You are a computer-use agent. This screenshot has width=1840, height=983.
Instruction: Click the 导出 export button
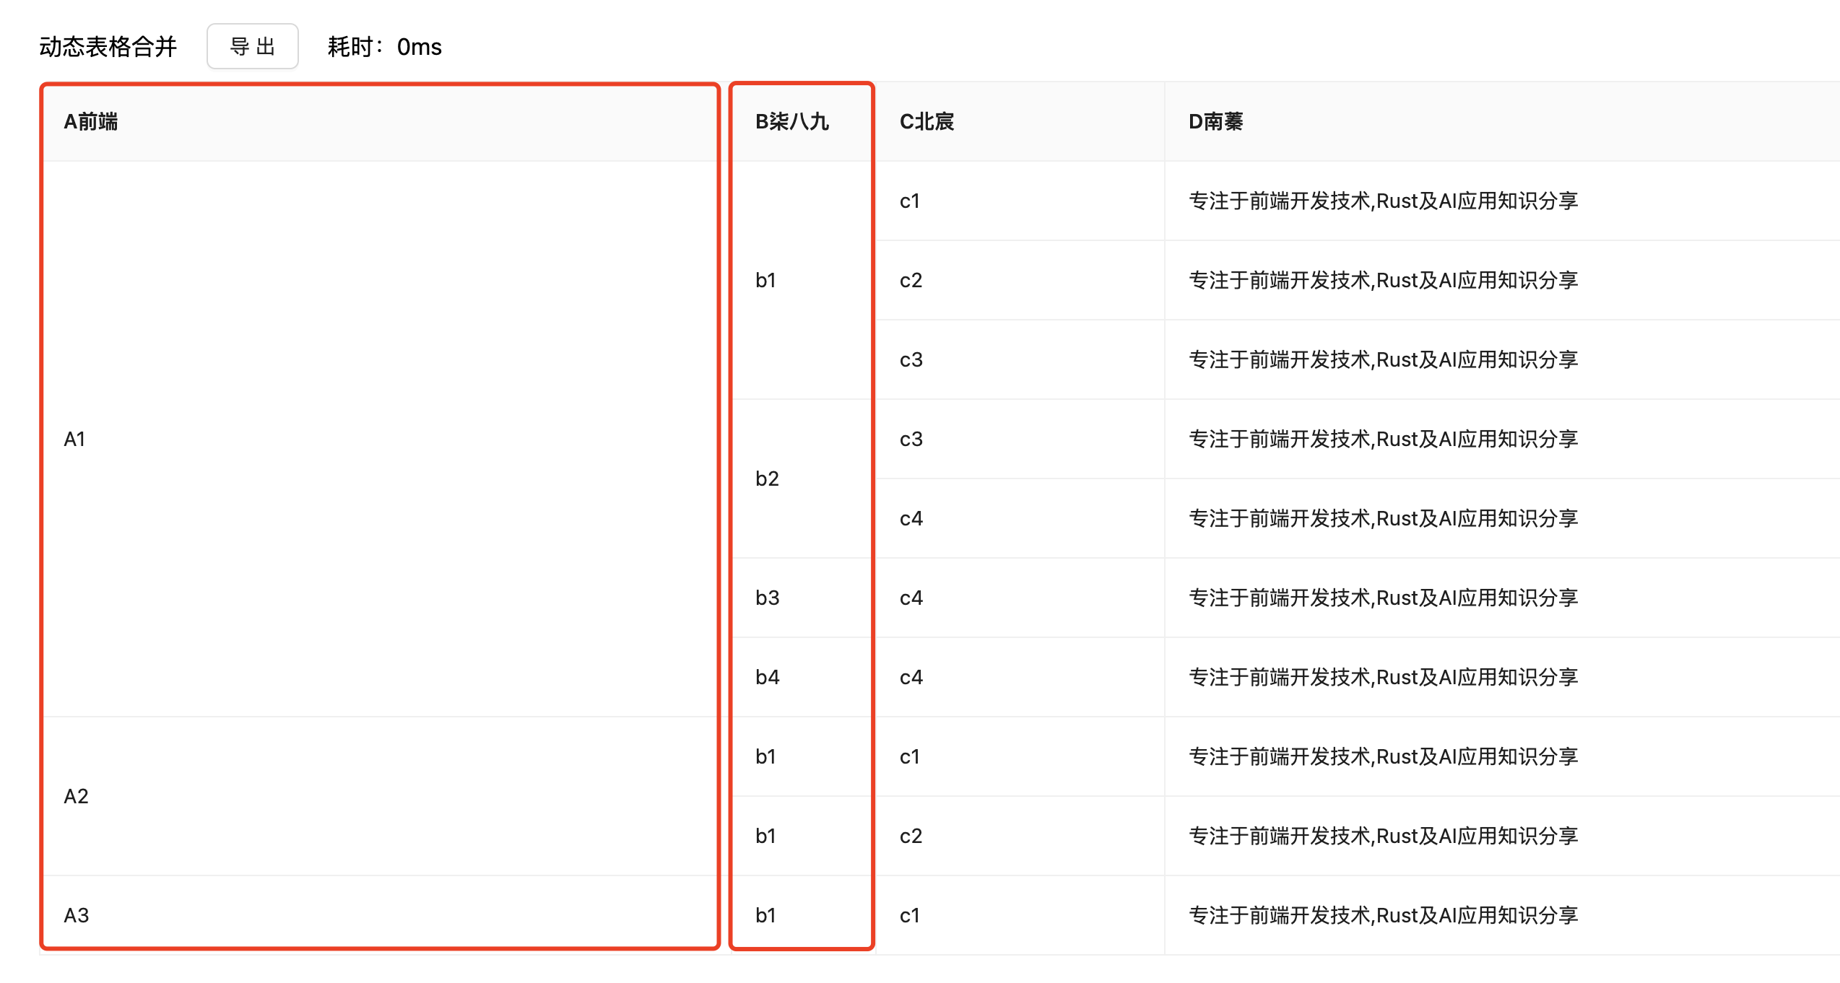tap(252, 47)
